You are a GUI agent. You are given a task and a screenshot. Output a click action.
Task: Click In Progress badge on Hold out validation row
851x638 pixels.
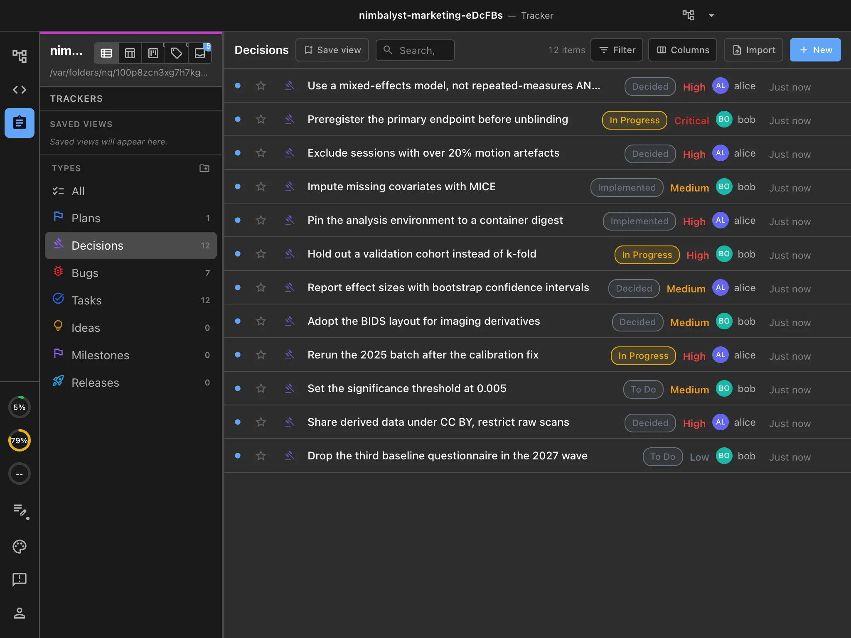[x=647, y=255]
